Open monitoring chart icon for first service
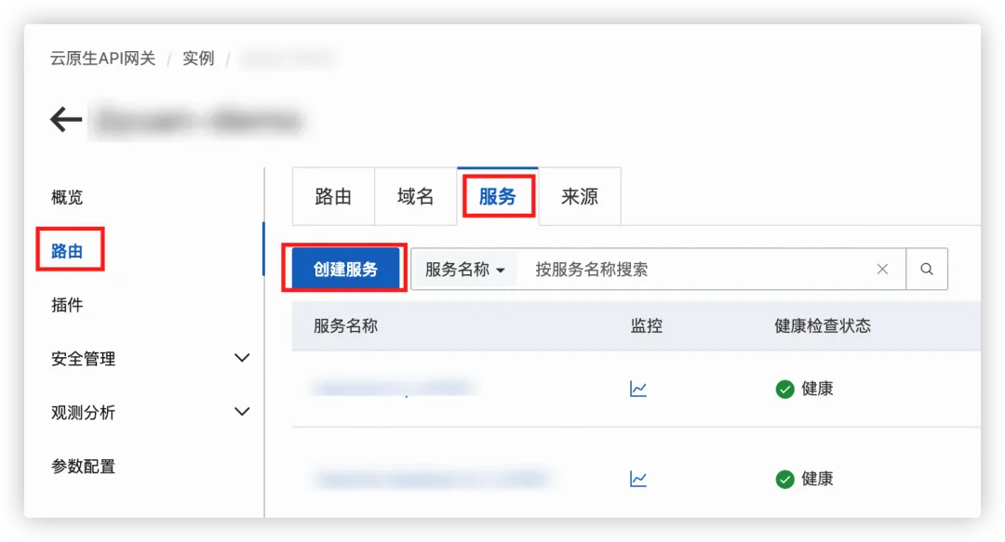Image resolution: width=1005 pixels, height=542 pixels. 637,389
